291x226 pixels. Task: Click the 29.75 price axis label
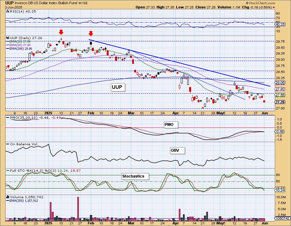click(280, 42)
